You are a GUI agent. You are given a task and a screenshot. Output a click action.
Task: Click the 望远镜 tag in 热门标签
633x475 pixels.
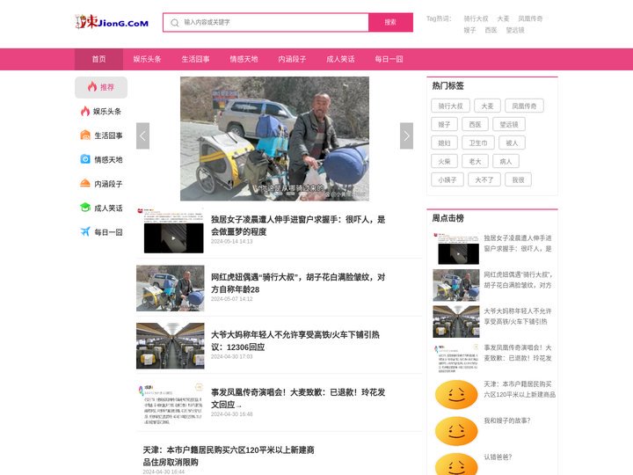[x=509, y=124]
